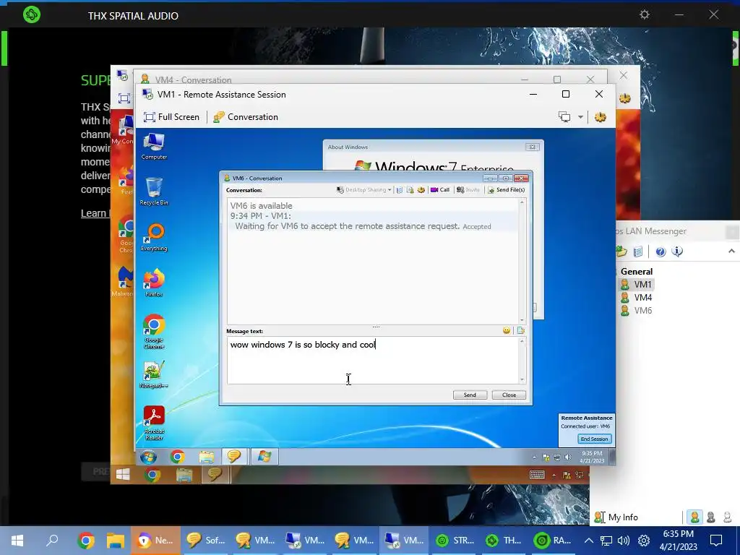The height and width of the screenshot is (555, 740).
Task: Select the Everything search shortcut icon
Action: click(154, 237)
